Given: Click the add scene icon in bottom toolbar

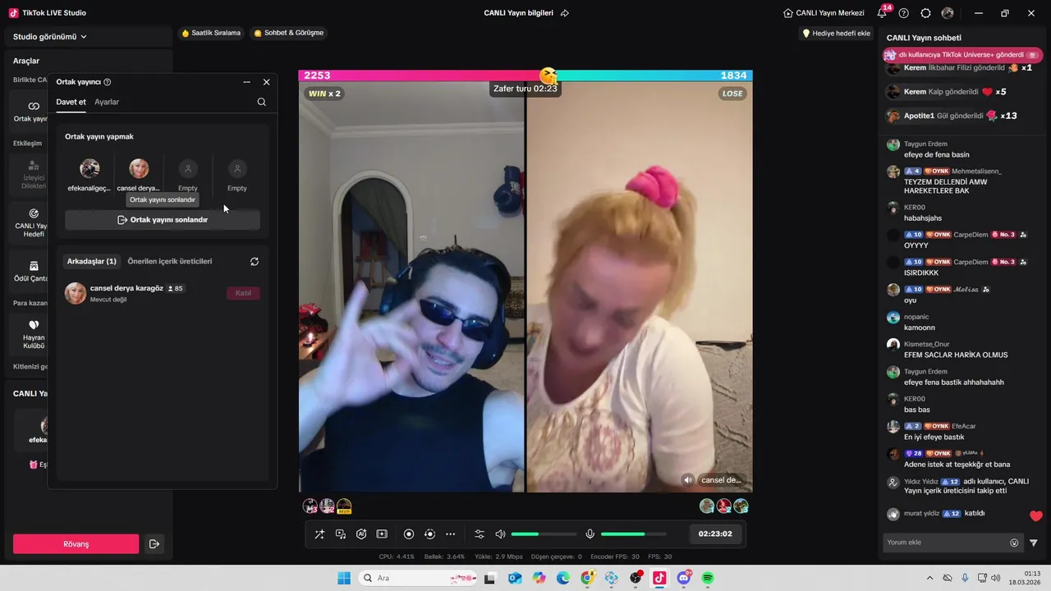Looking at the screenshot, I should pos(382,534).
